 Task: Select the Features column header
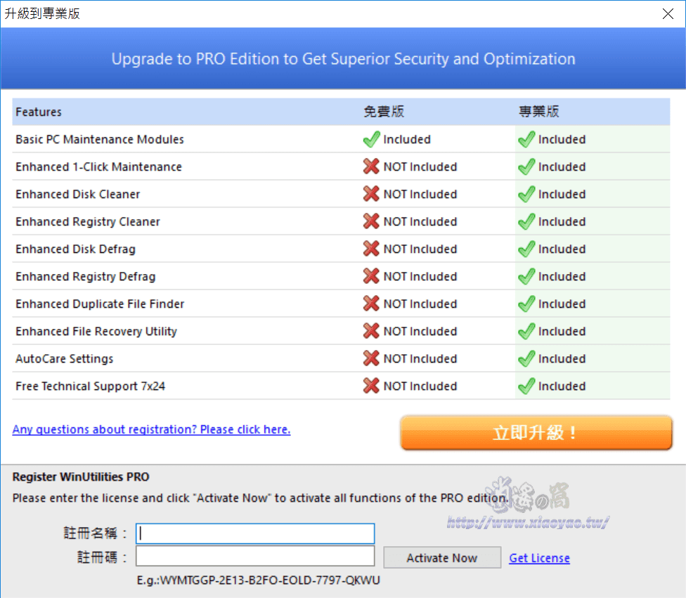pos(38,112)
